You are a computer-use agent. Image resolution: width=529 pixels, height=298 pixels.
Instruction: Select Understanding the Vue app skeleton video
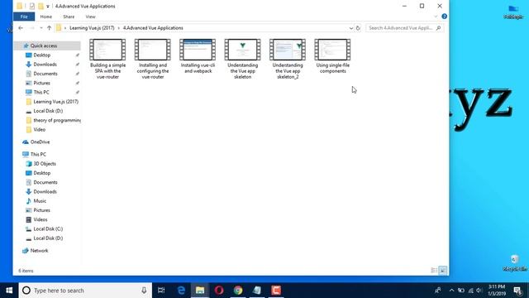242,59
